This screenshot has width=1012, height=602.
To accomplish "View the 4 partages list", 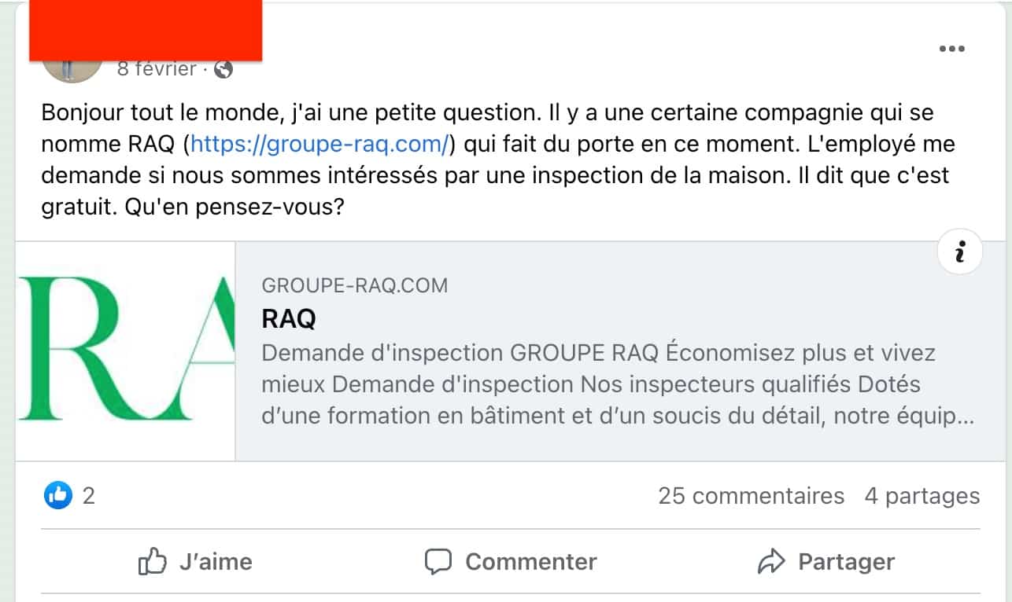I will (x=923, y=496).
